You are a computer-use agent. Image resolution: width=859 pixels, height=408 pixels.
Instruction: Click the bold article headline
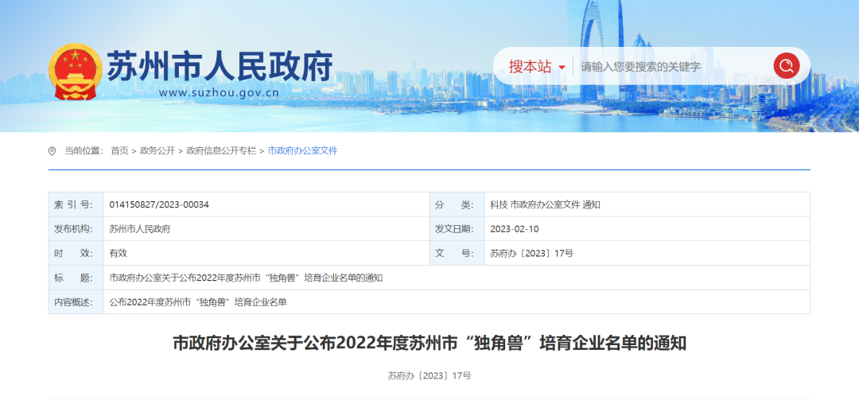click(x=429, y=344)
